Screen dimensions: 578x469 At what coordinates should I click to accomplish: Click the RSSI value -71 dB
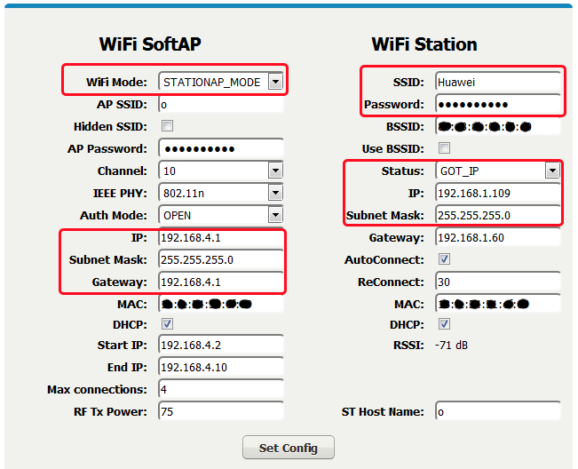452,346
